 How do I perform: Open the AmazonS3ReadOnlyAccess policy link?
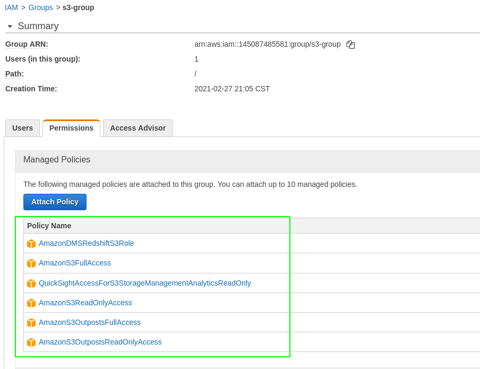[x=85, y=303]
